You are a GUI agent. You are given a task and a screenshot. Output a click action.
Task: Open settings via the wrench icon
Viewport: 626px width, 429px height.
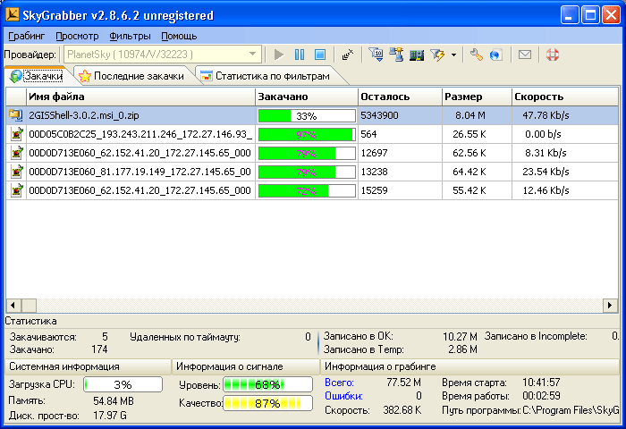point(476,55)
